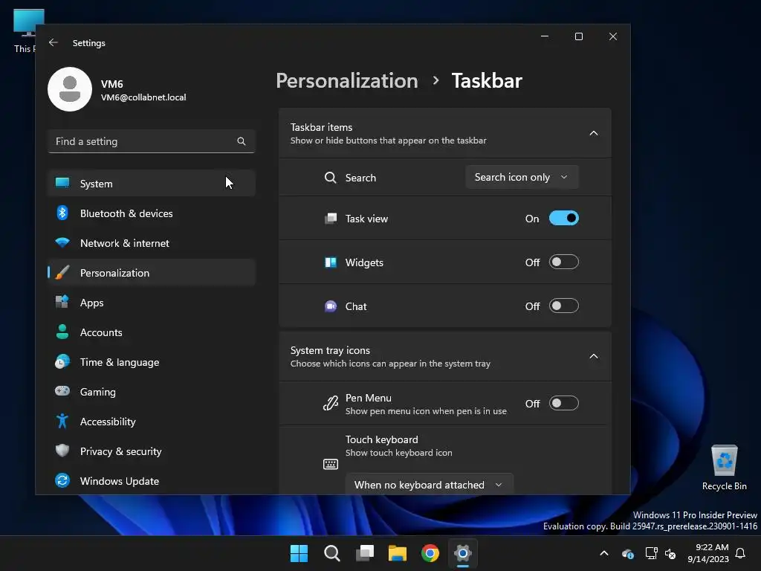The height and width of the screenshot is (571, 761).
Task: Open When no keyboard attached dropdown
Action: tap(429, 484)
